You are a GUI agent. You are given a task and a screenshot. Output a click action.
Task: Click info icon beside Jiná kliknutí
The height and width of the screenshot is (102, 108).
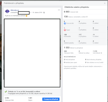[101, 53]
